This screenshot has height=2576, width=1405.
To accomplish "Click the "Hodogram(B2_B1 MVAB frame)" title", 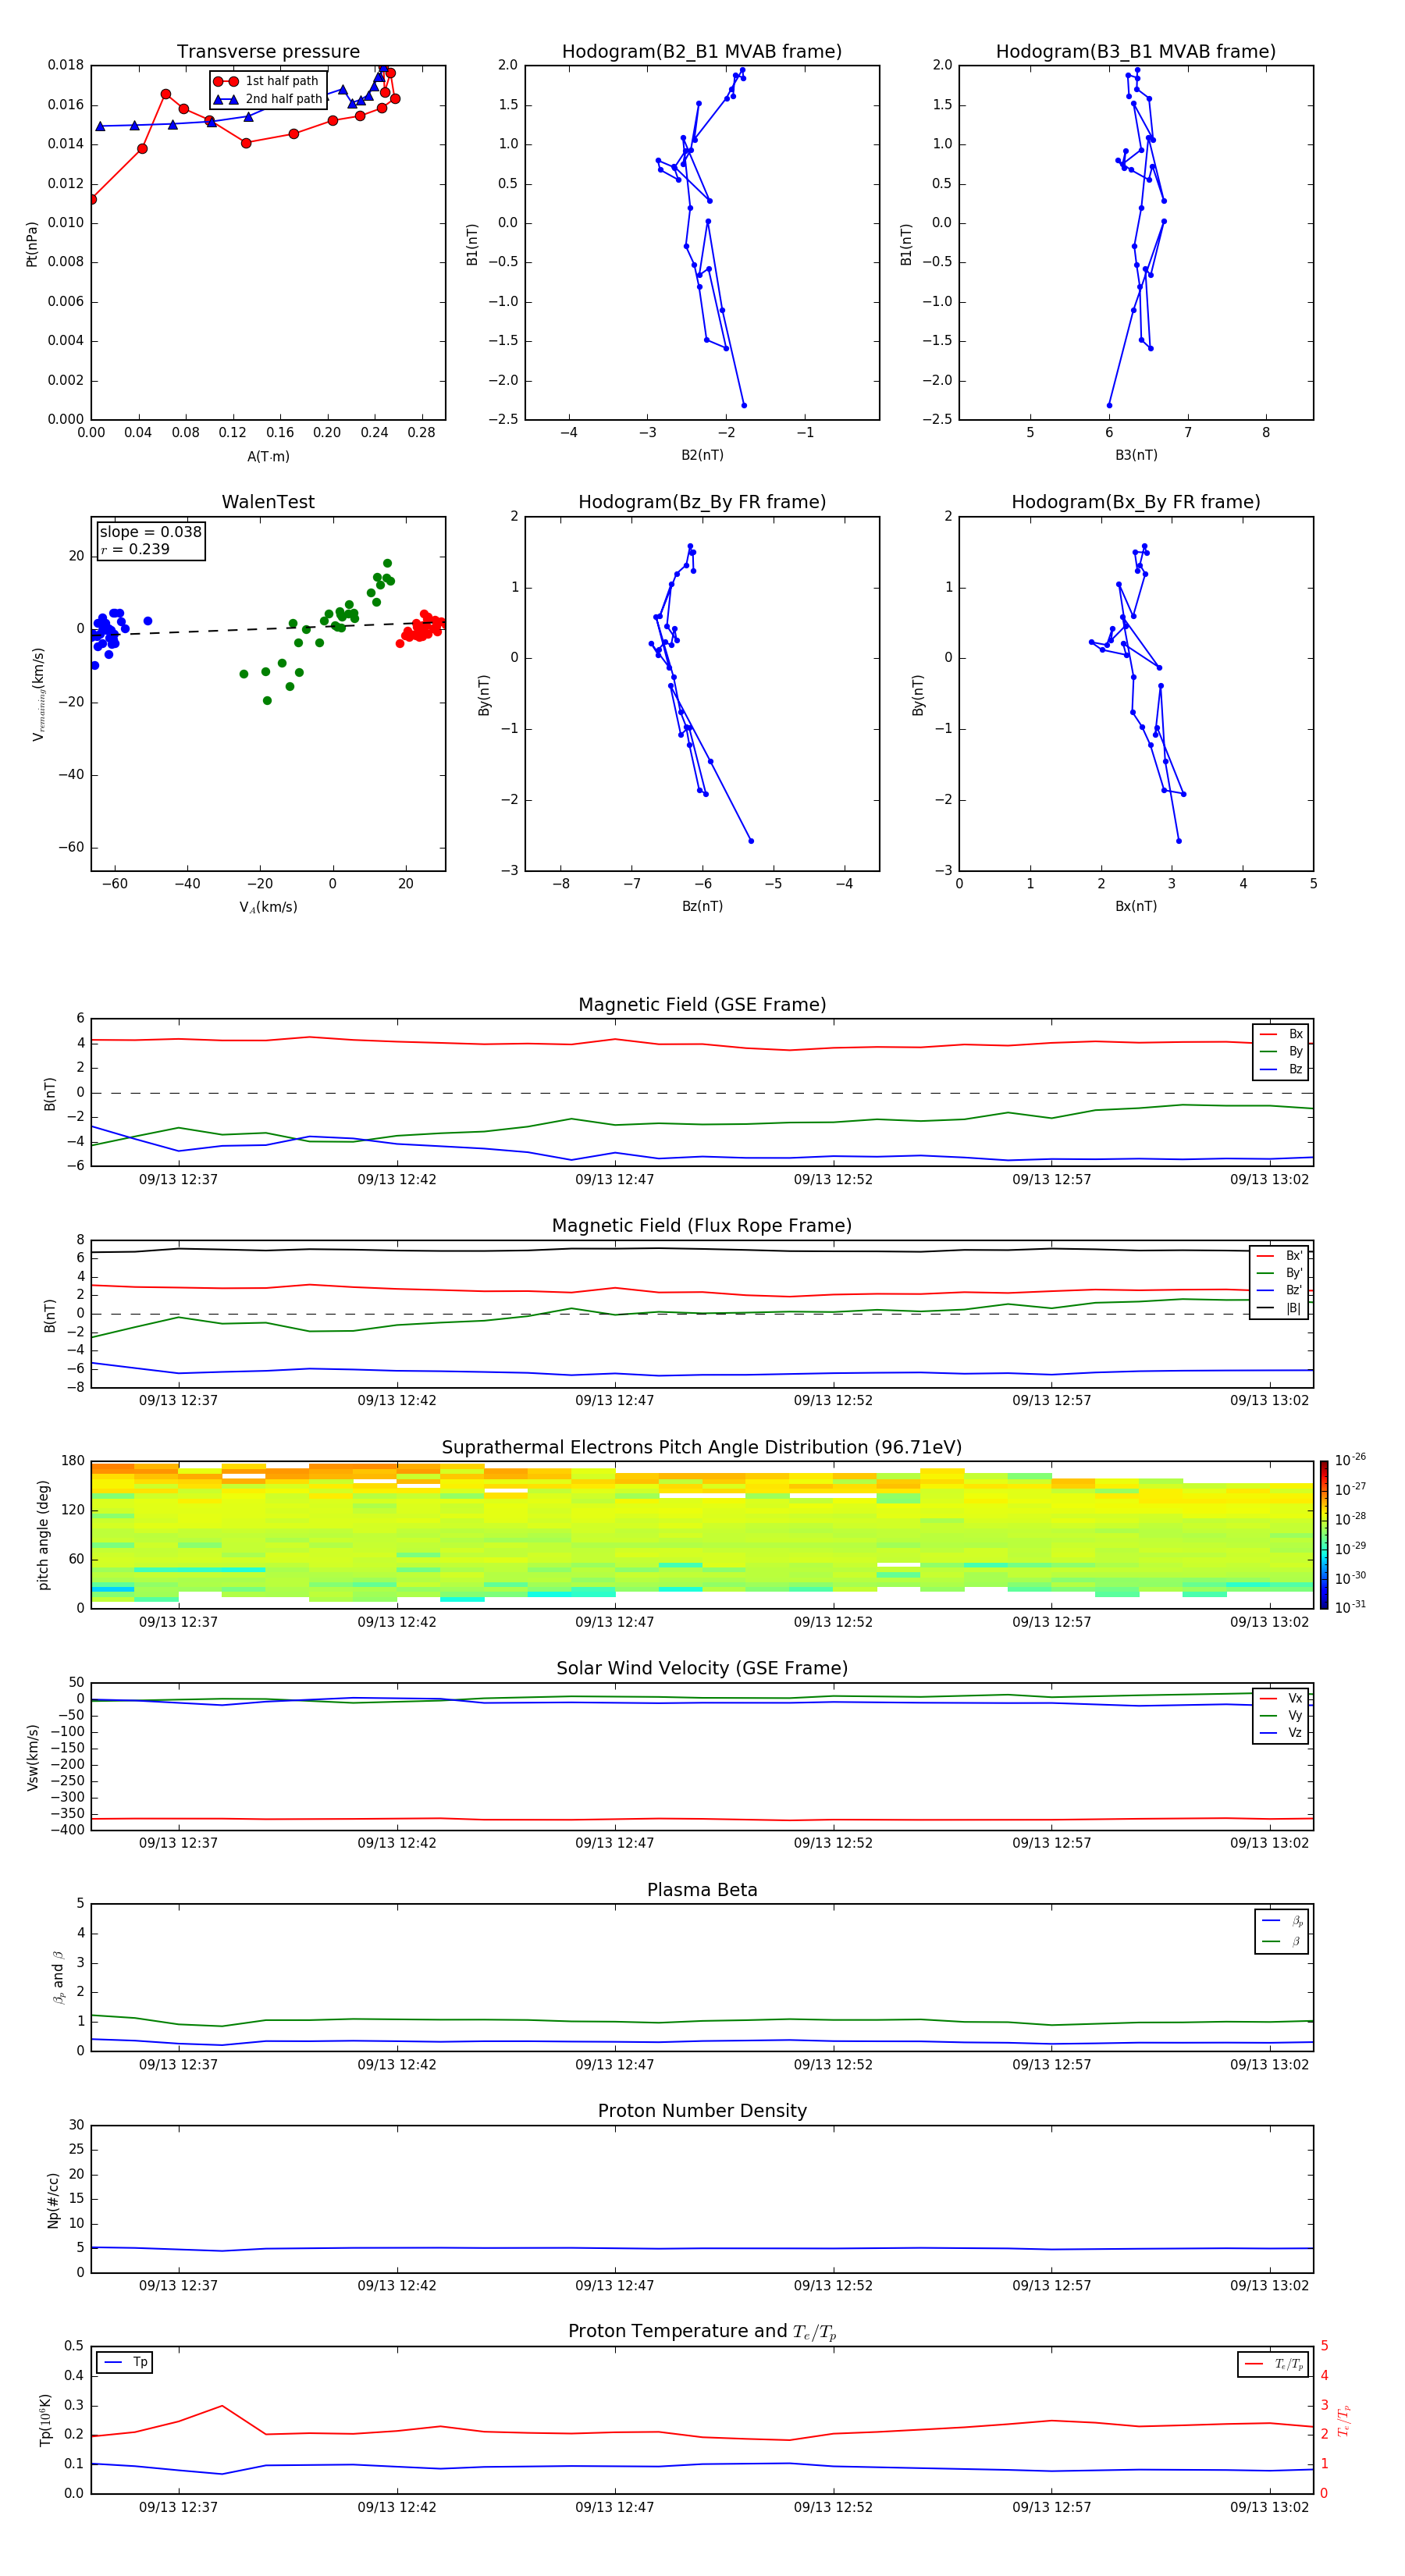I will [x=701, y=52].
